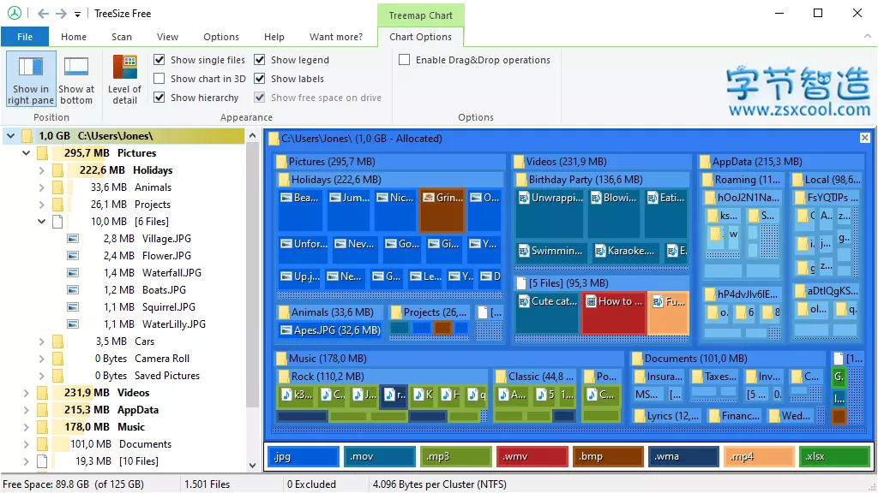The height and width of the screenshot is (493, 878).
Task: Open the Help ribbon tab
Action: click(x=274, y=37)
